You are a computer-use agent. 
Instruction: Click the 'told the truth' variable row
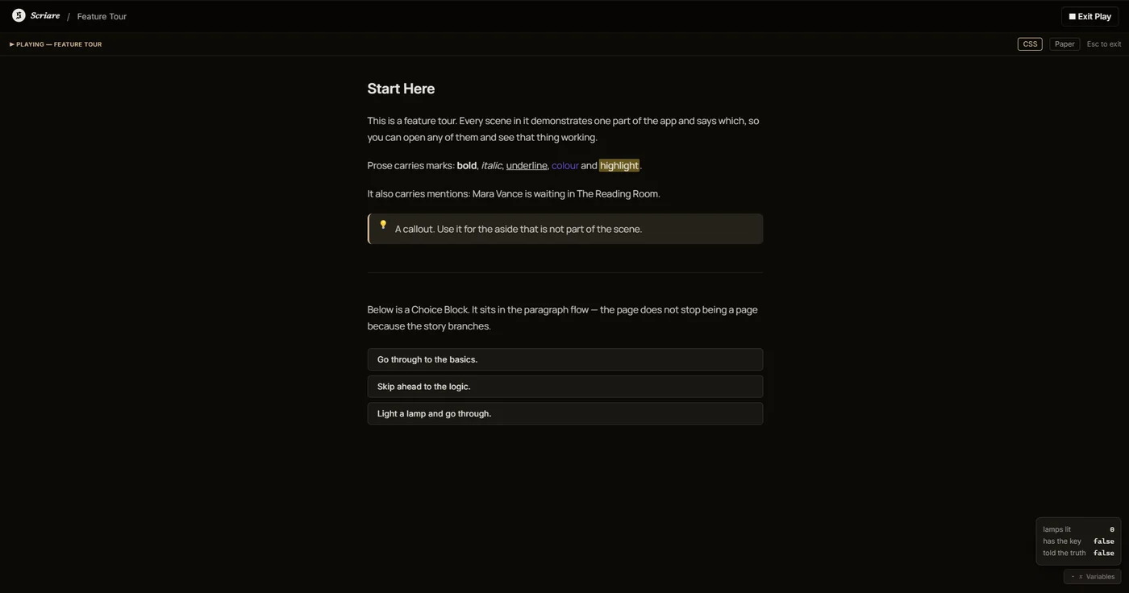(1078, 553)
